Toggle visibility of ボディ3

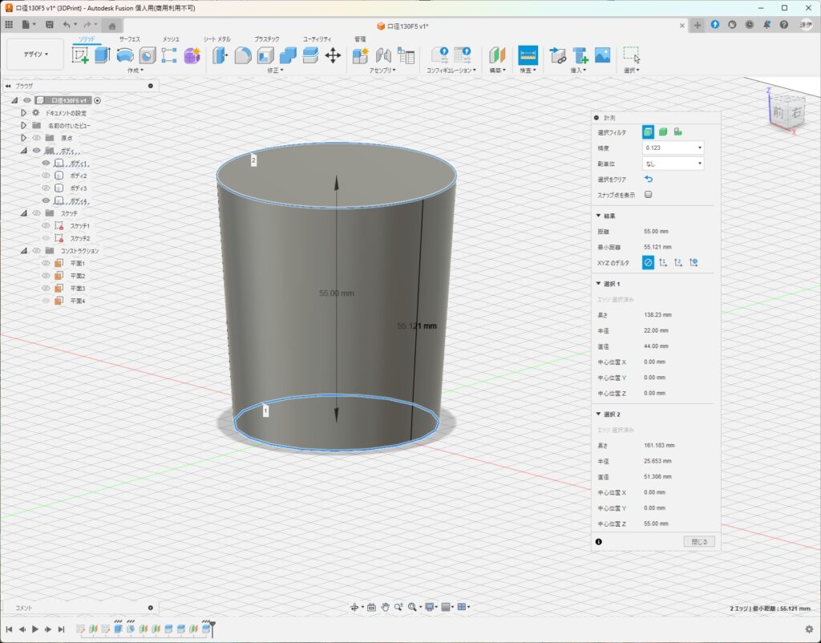[46, 188]
